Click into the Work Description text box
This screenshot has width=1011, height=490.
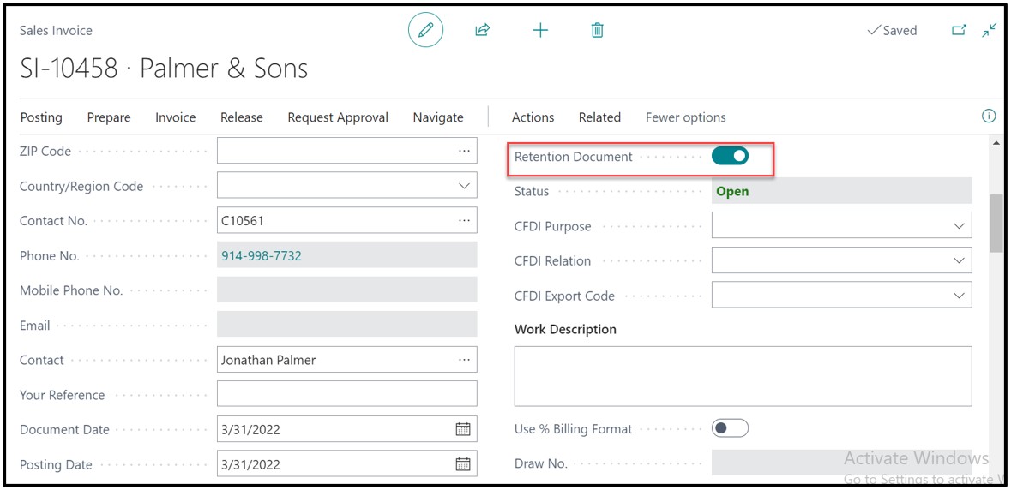743,376
